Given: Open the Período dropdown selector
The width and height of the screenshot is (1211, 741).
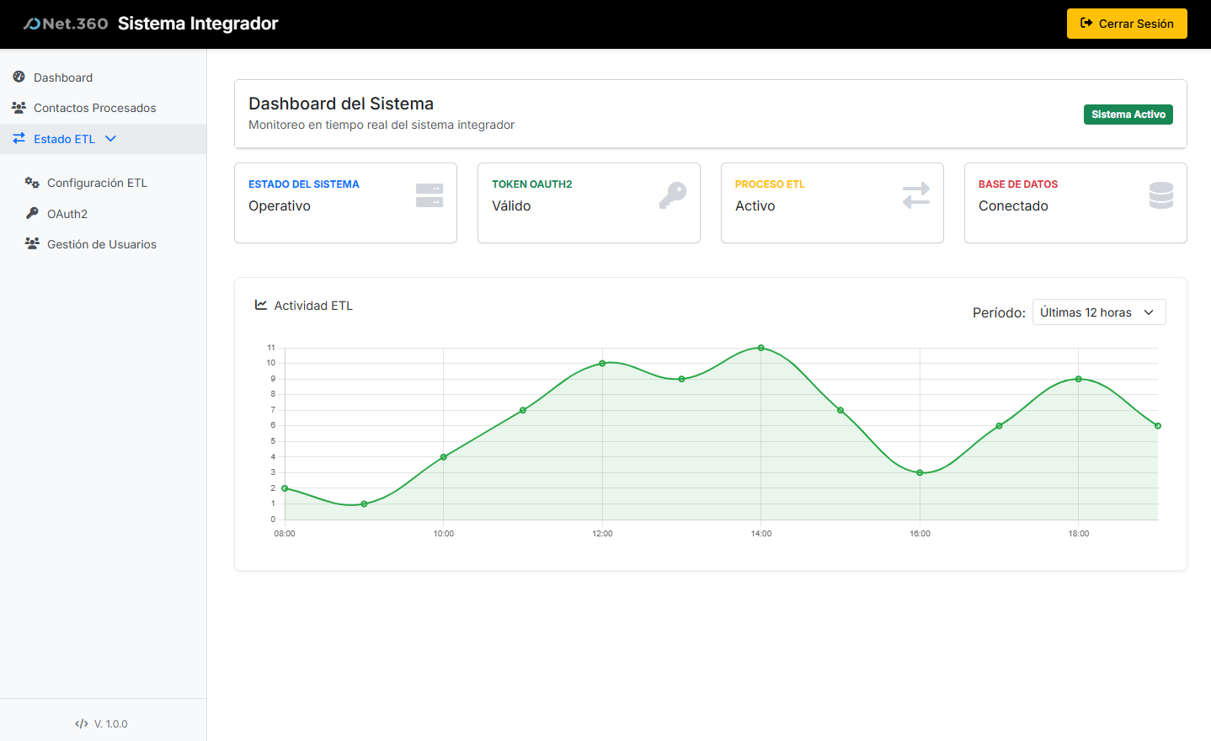Looking at the screenshot, I should (1098, 312).
